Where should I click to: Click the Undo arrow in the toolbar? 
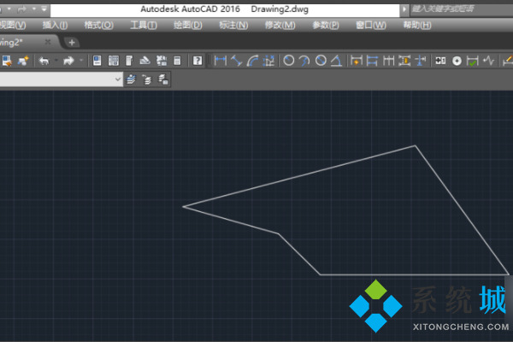click(x=43, y=61)
